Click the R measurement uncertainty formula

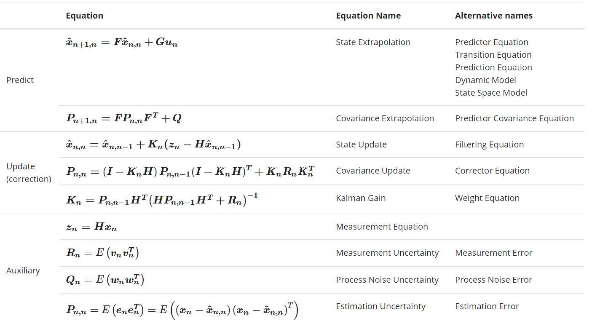point(102,253)
